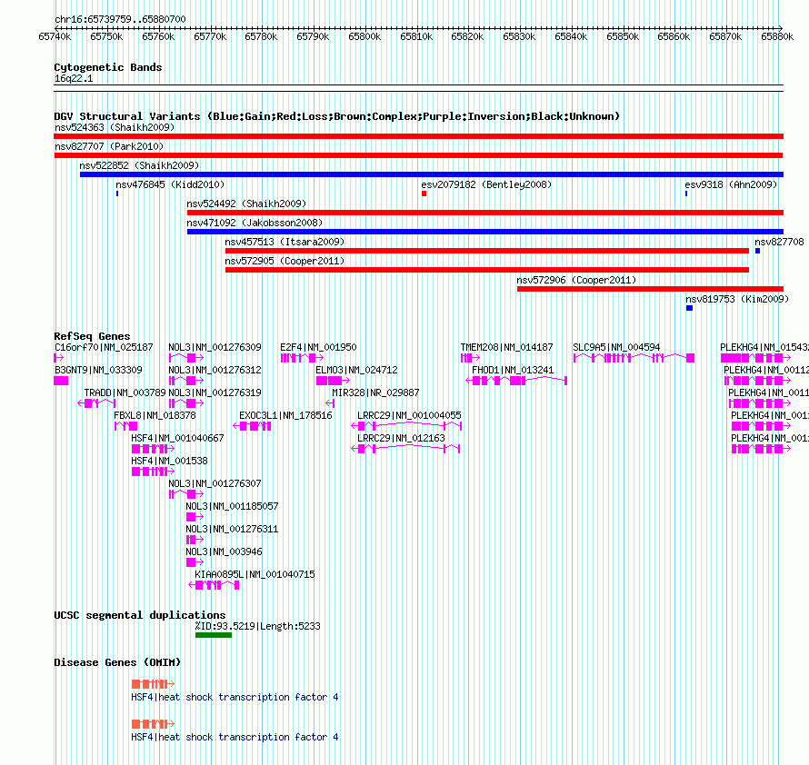Click the 16q22.1 cytogenetic band label
Viewport: 809px width, 765px height.
(x=74, y=78)
